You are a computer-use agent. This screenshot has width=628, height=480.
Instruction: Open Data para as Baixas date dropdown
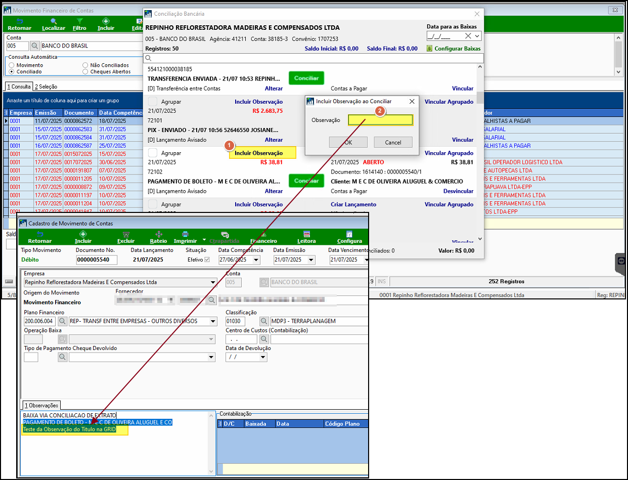pos(478,36)
